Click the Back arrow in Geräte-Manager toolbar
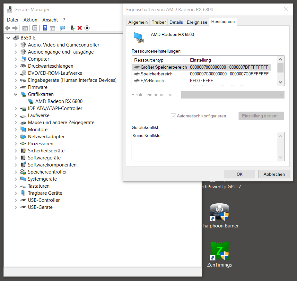Image resolution: width=297 pixels, height=281 pixels. point(8,28)
